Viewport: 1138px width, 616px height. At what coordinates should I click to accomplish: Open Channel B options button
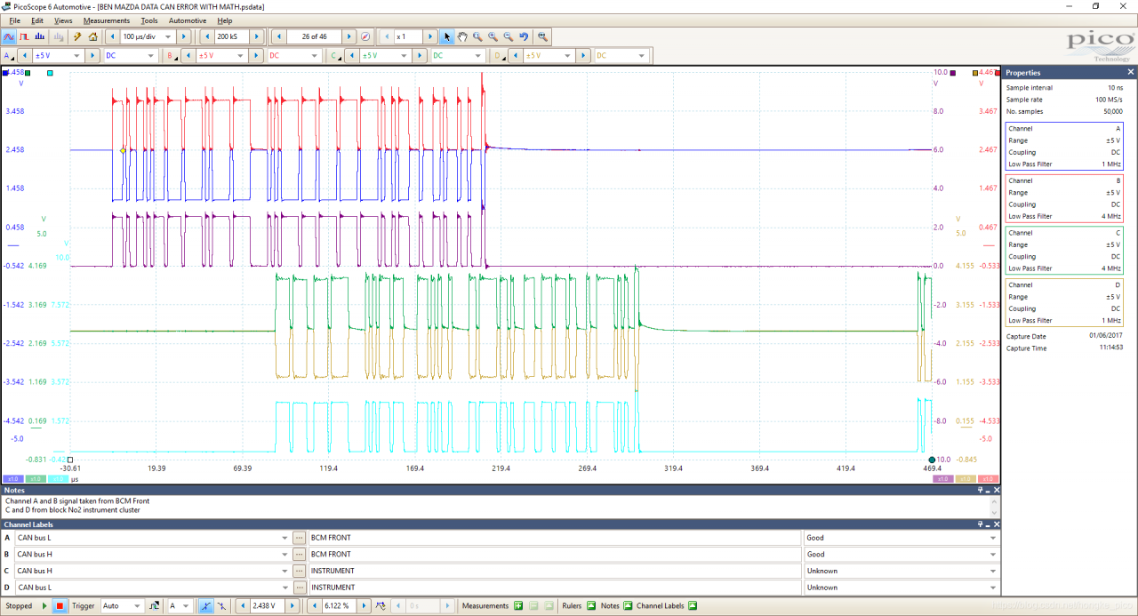[x=172, y=55]
